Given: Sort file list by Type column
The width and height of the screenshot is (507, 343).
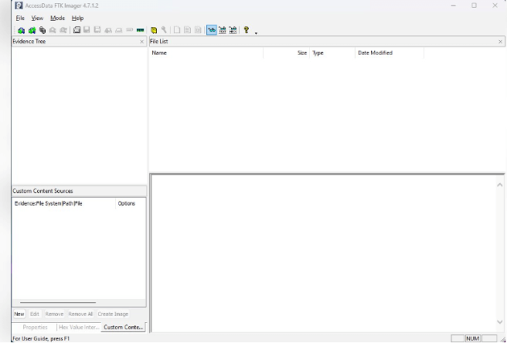Looking at the screenshot, I should click(332, 53).
